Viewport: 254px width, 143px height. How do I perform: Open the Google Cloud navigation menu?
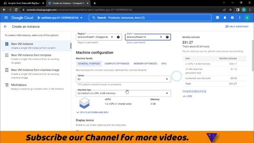[x=6, y=17]
